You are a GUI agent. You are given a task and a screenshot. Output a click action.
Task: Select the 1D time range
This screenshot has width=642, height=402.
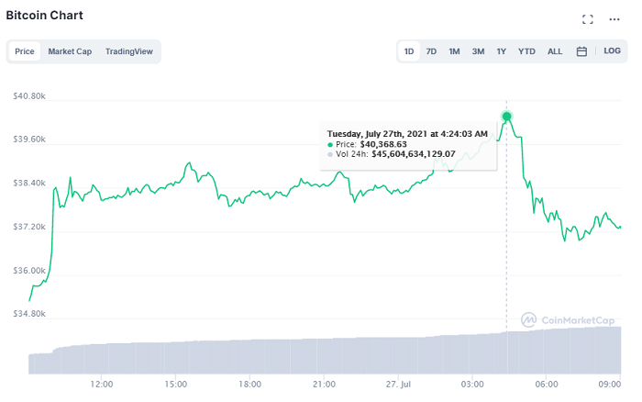click(x=409, y=51)
